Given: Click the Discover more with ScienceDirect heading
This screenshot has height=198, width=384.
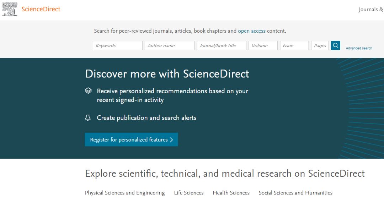Looking at the screenshot, I should (x=167, y=74).
